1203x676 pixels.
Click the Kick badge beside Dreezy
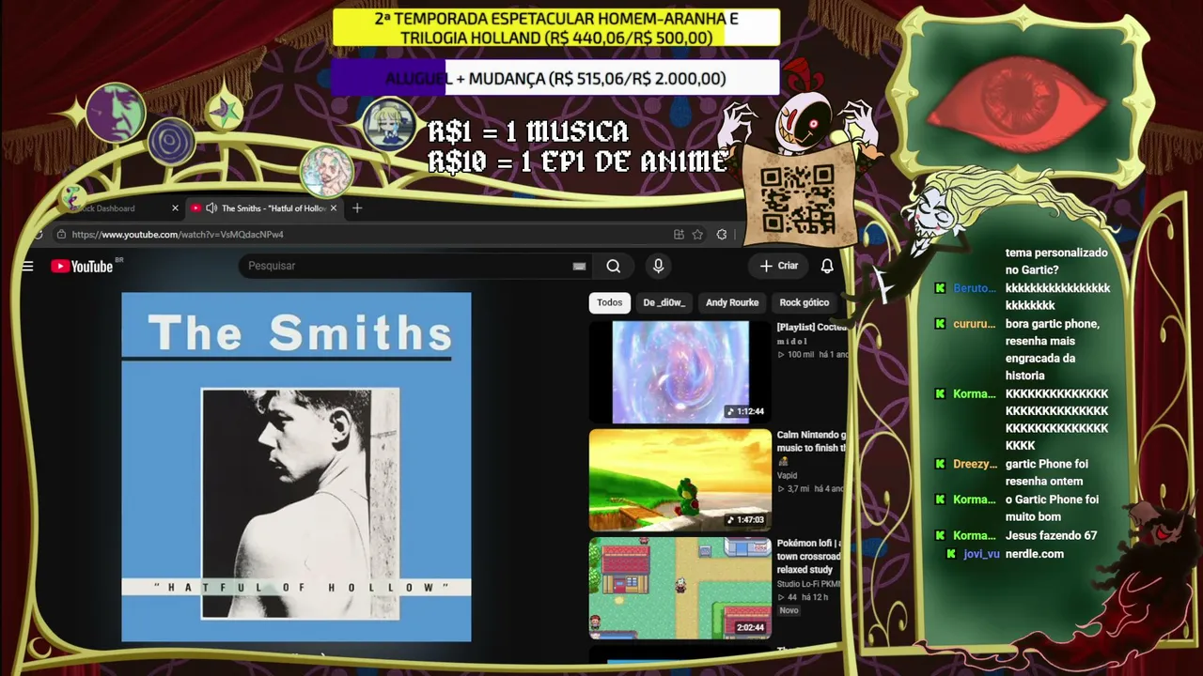(940, 464)
